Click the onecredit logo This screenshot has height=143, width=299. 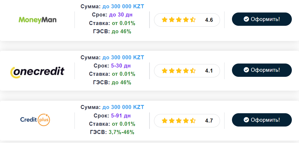[x=37, y=72]
